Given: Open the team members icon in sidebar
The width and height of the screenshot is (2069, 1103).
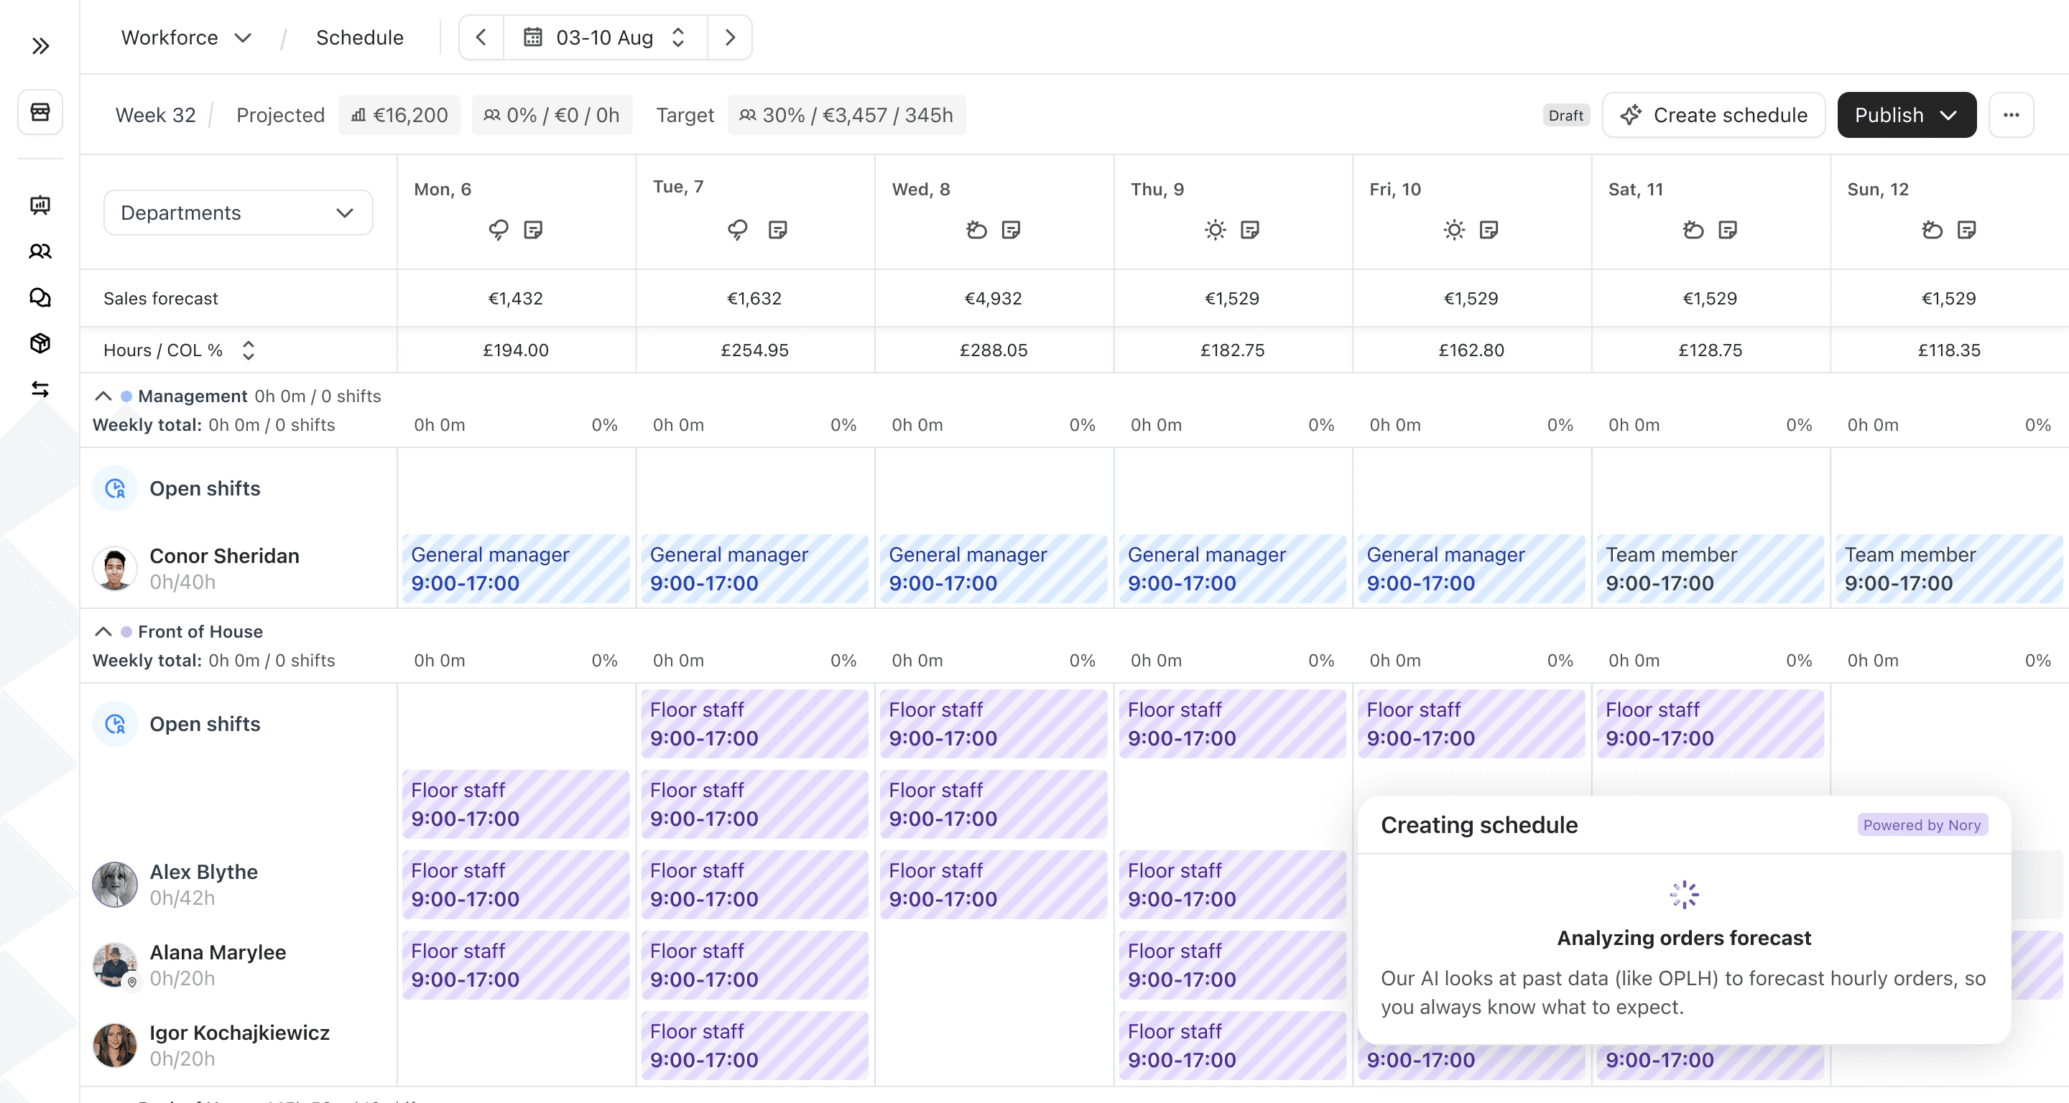Looking at the screenshot, I should [x=40, y=251].
